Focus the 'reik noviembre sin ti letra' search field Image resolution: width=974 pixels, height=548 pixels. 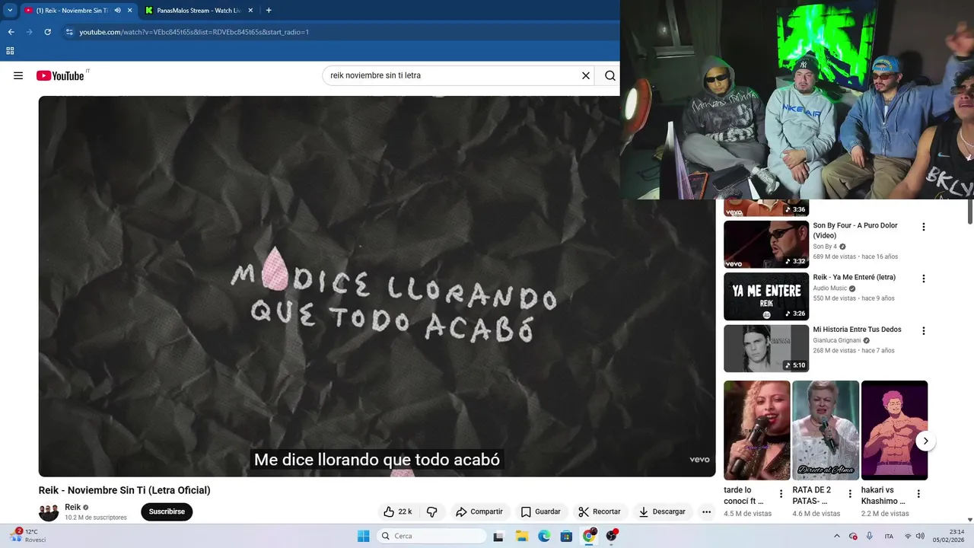point(451,75)
